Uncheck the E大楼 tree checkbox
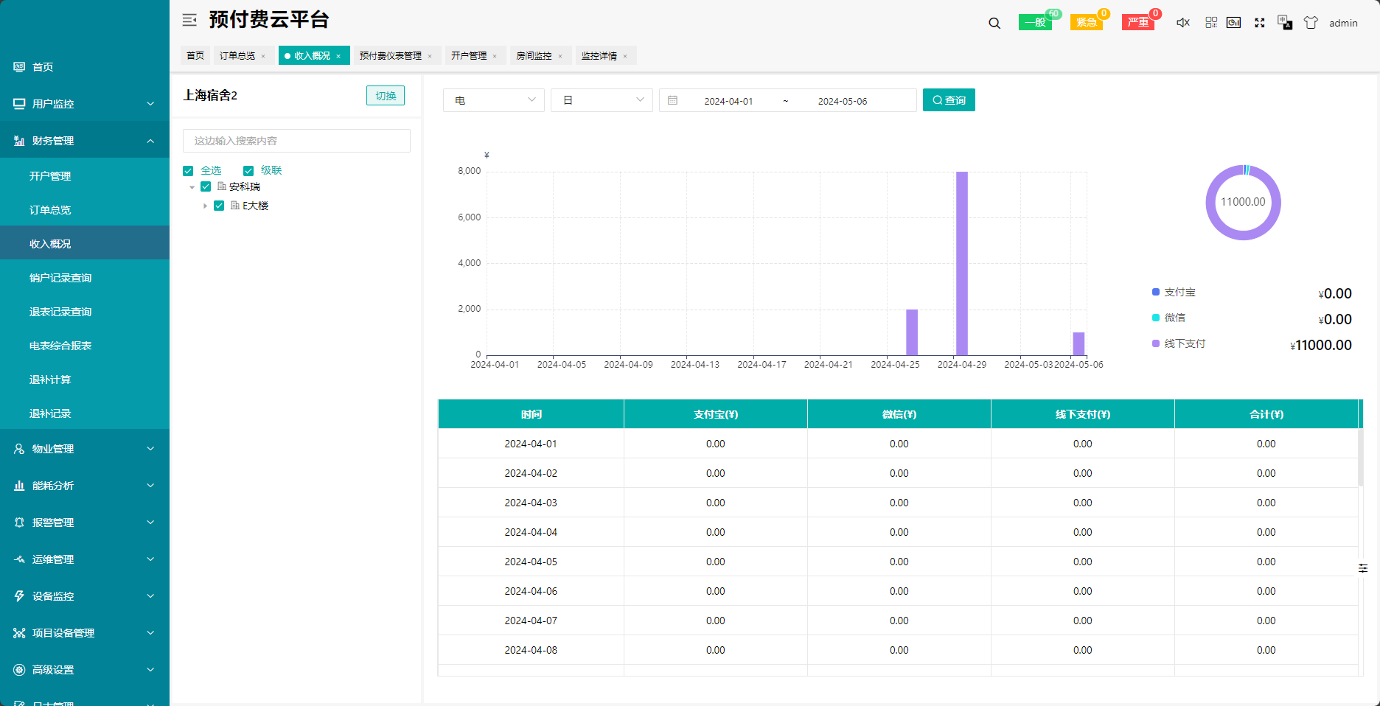 (219, 206)
